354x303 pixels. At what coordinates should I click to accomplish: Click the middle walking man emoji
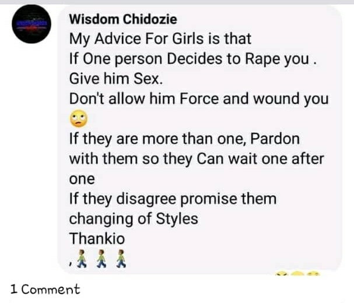(x=101, y=259)
